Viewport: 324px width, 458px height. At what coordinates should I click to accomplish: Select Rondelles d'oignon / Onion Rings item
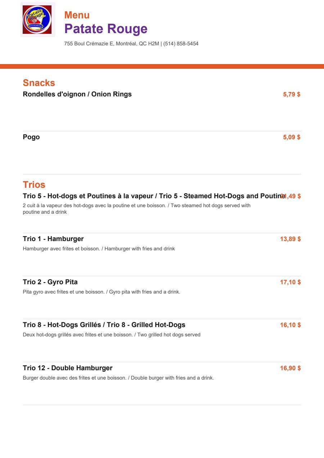pyautogui.click(x=77, y=94)
